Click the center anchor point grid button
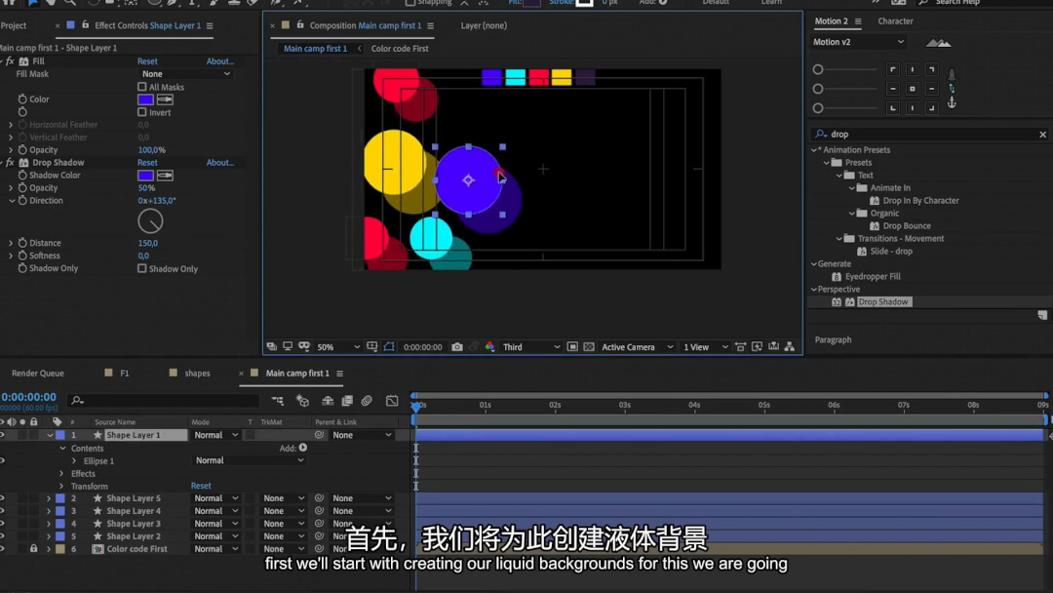 coord(912,89)
